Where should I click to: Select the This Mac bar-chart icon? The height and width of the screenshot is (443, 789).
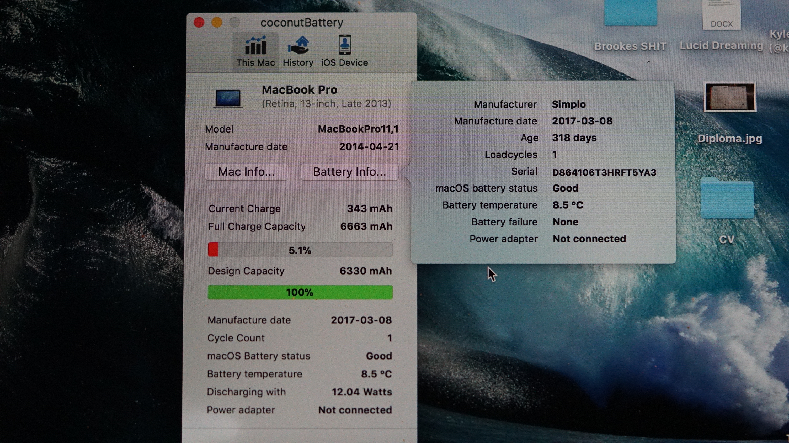point(255,45)
